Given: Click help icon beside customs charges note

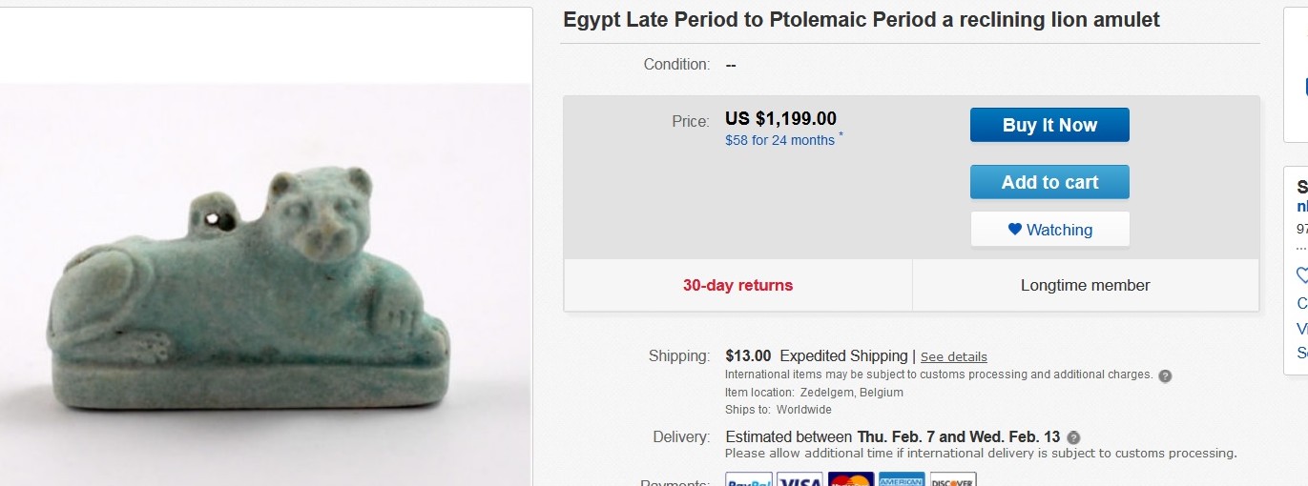Looking at the screenshot, I should click(x=1165, y=375).
